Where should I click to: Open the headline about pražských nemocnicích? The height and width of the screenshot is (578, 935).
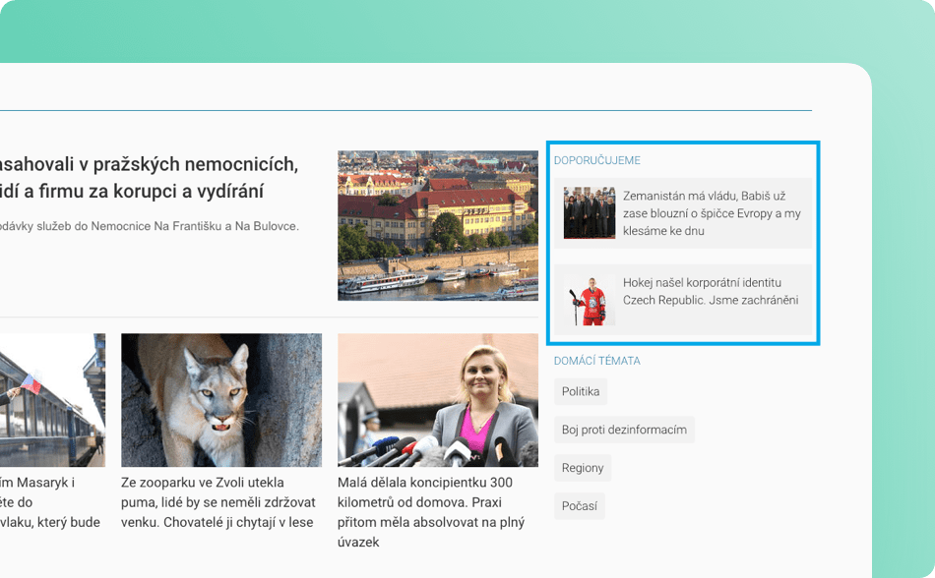click(x=149, y=177)
